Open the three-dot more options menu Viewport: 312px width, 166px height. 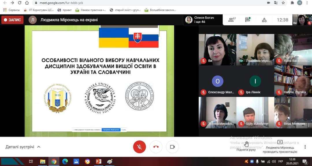coord(305,147)
